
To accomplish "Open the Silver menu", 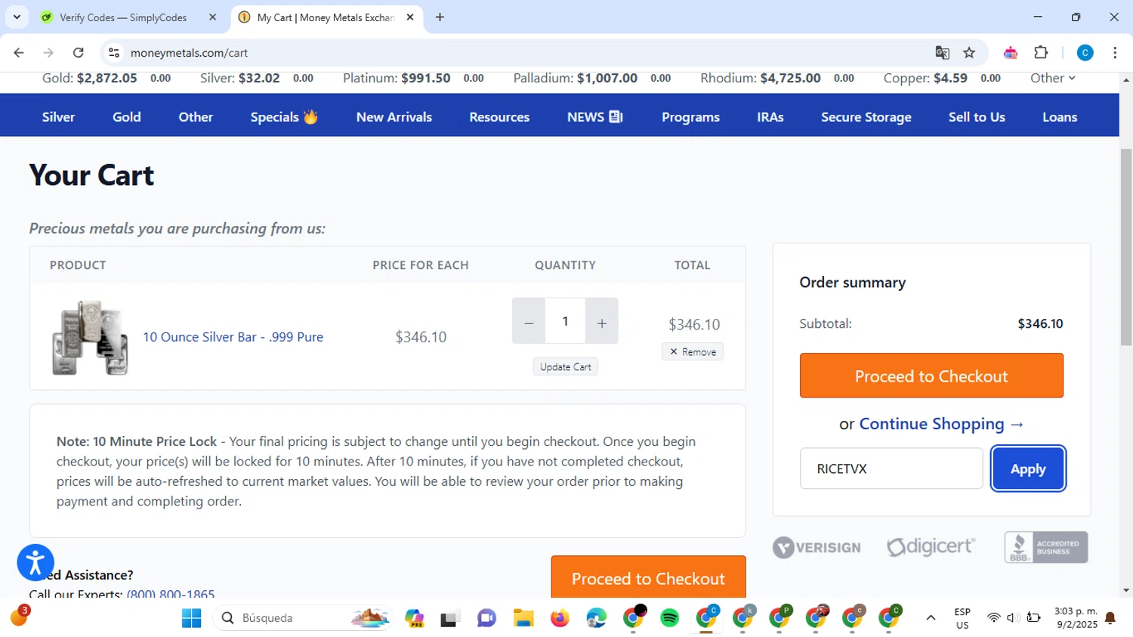I will click(x=58, y=117).
